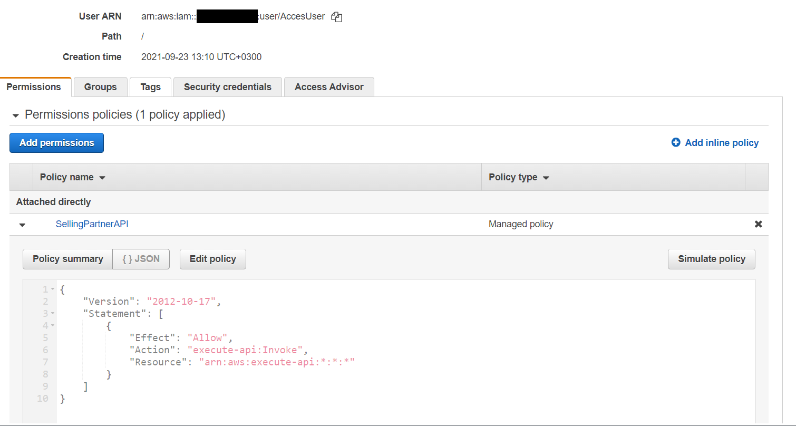Open the Policy name sort dropdown
This screenshot has height=426, width=796.
[102, 177]
